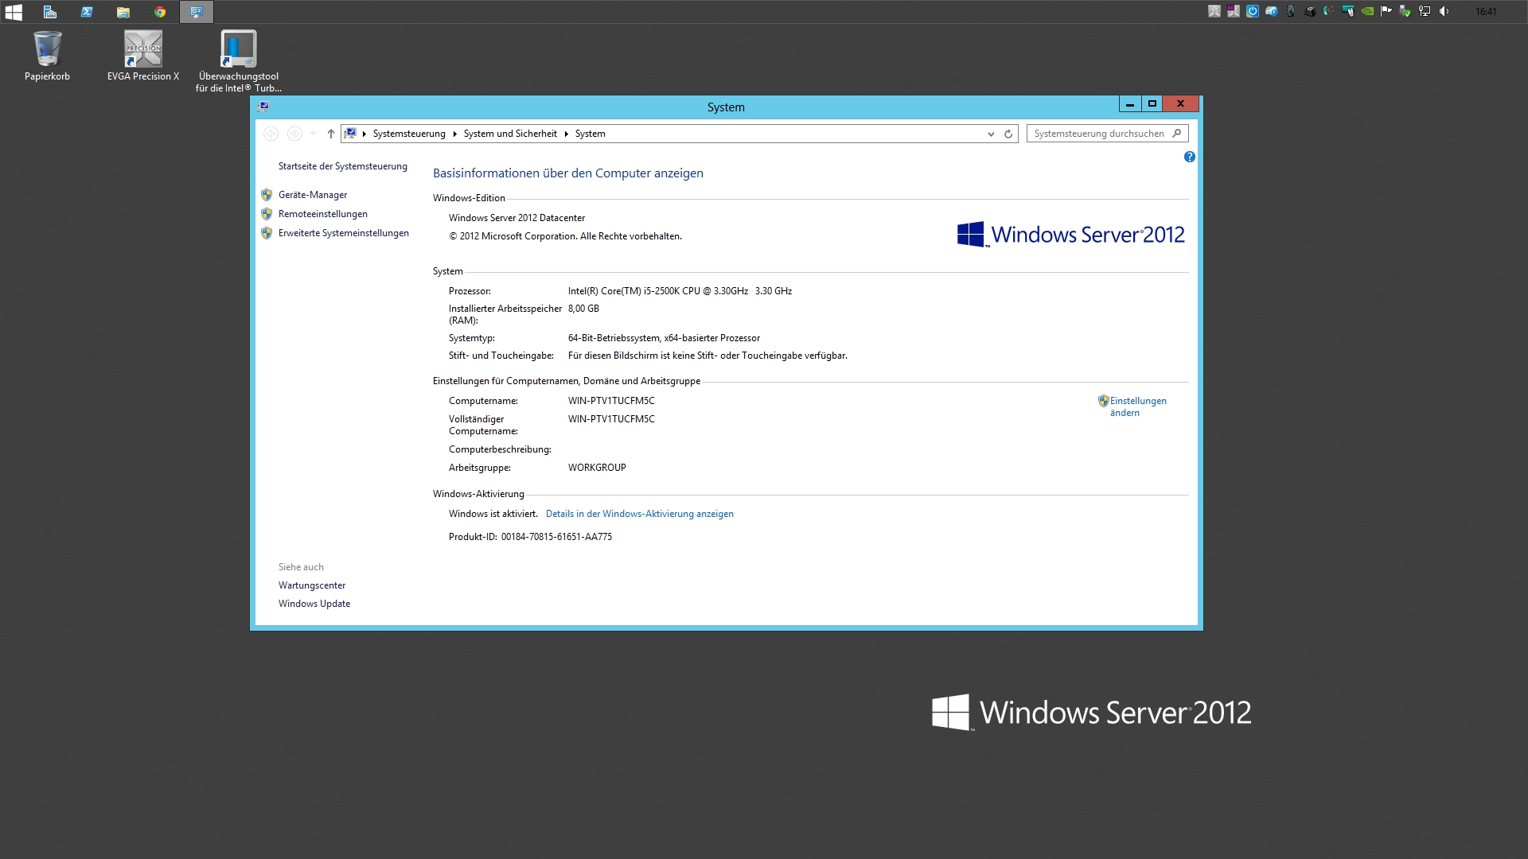Launch Windows PowerShell from taskbar
This screenshot has height=859, width=1528.
click(87, 12)
